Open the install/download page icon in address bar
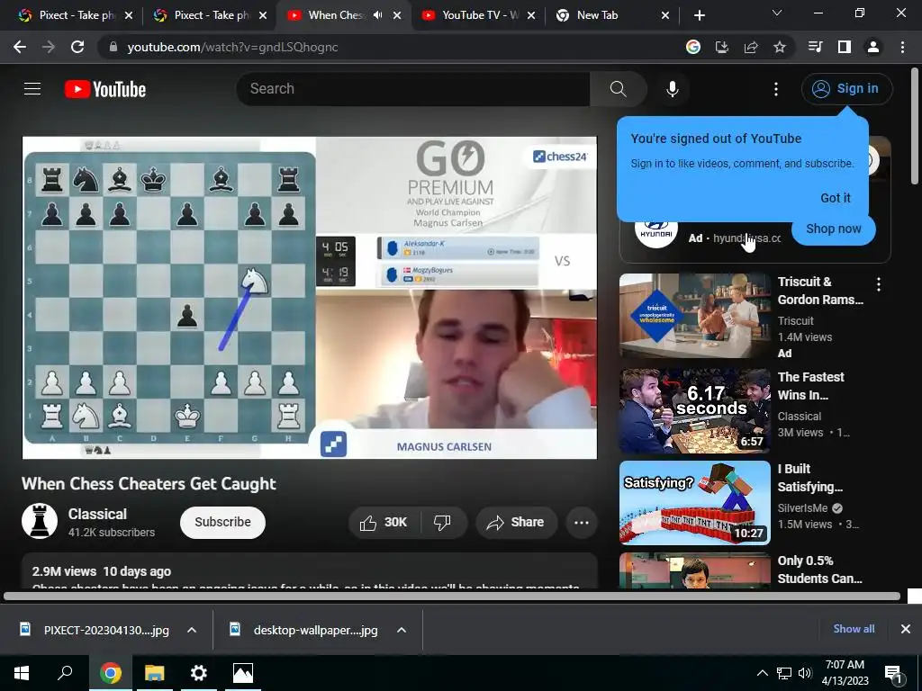The height and width of the screenshot is (691, 922). [x=722, y=47]
